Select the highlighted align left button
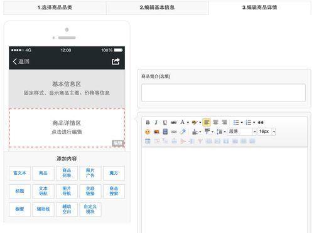Image resolution: width=314 pixels, height=233 pixels. pyautogui.click(x=207, y=122)
